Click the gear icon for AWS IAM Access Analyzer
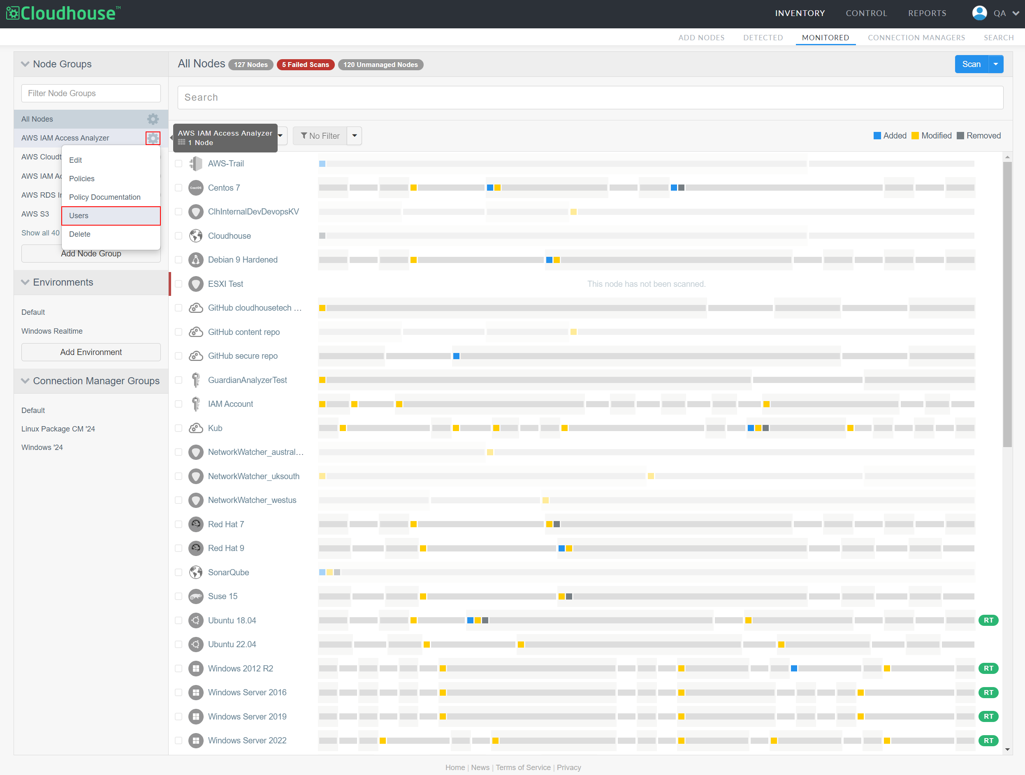The width and height of the screenshot is (1025, 775). tap(153, 138)
